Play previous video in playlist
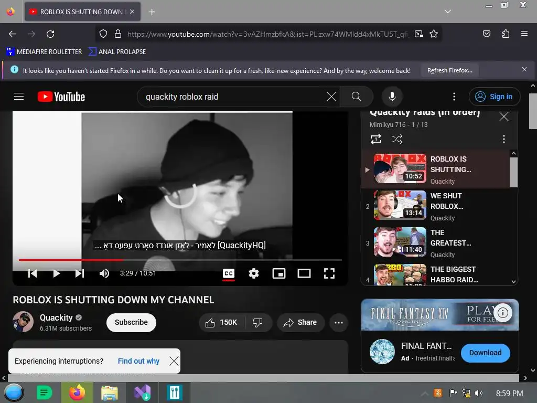 (x=33, y=273)
